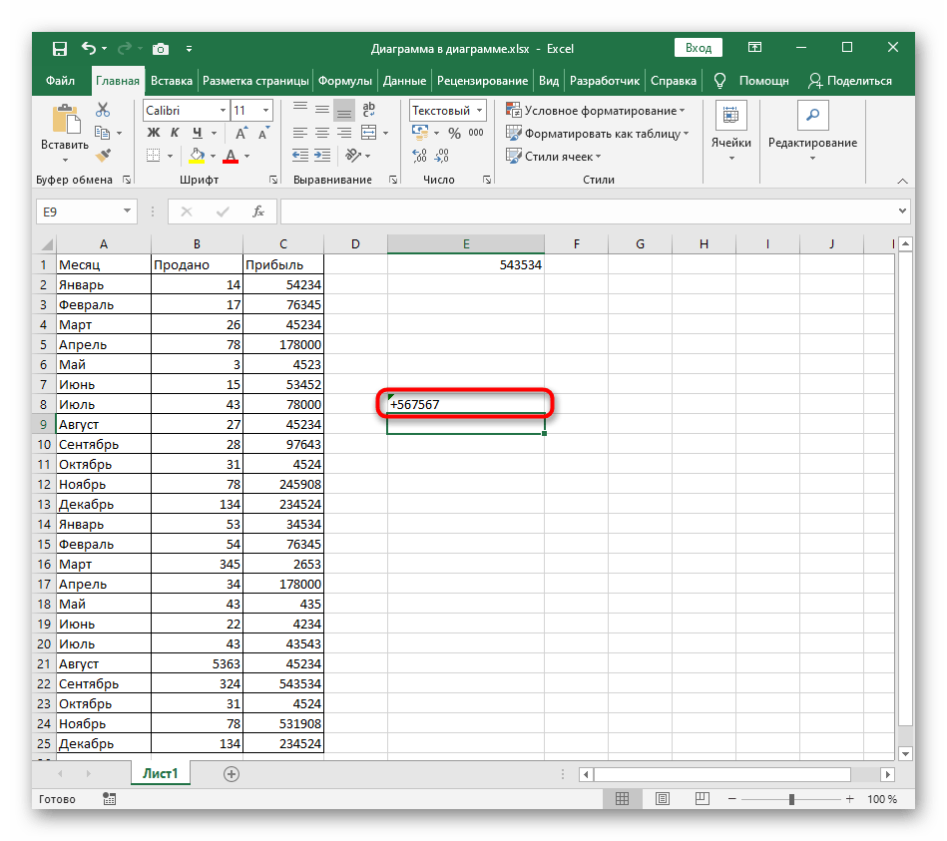The height and width of the screenshot is (841, 947).
Task: Add a new sheet with plus icon
Action: tap(232, 773)
